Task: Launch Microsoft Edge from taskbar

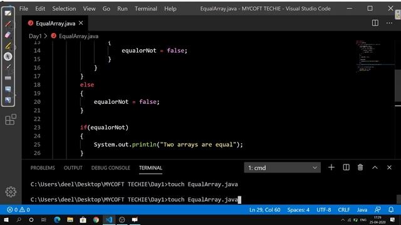Action: 57,219
